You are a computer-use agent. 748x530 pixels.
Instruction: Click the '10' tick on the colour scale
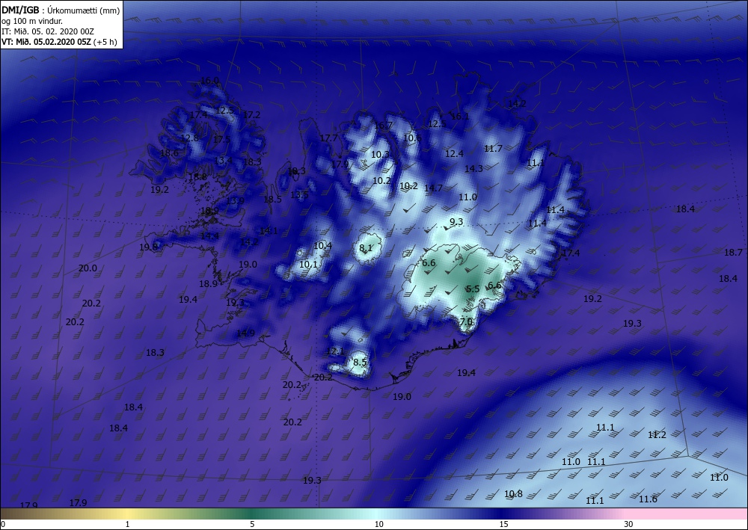tap(378, 525)
